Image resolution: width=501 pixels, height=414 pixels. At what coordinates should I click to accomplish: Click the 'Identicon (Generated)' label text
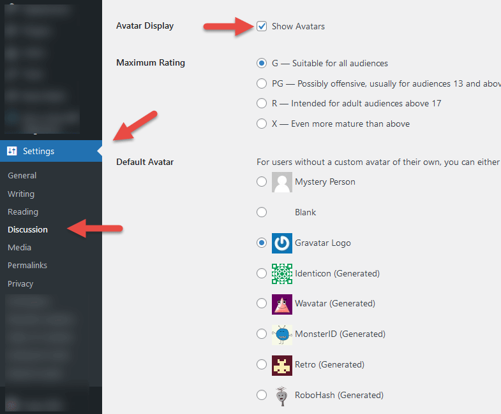point(337,274)
